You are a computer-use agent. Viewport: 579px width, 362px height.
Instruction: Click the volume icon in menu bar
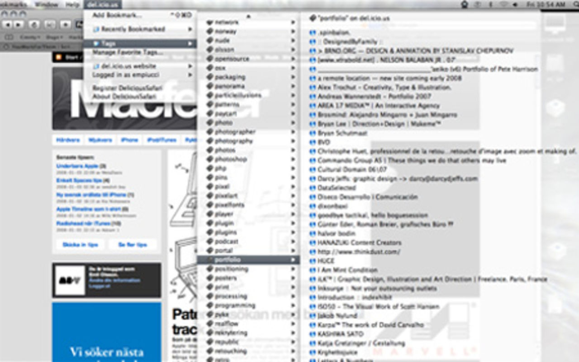coord(515,5)
